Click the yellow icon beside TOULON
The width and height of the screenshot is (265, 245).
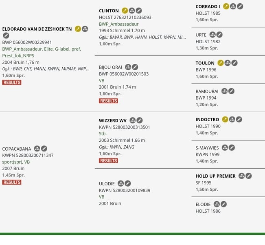point(221,63)
